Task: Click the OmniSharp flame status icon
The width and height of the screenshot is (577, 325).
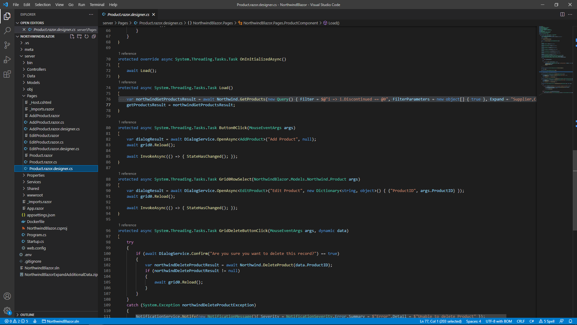Action: tap(35, 321)
